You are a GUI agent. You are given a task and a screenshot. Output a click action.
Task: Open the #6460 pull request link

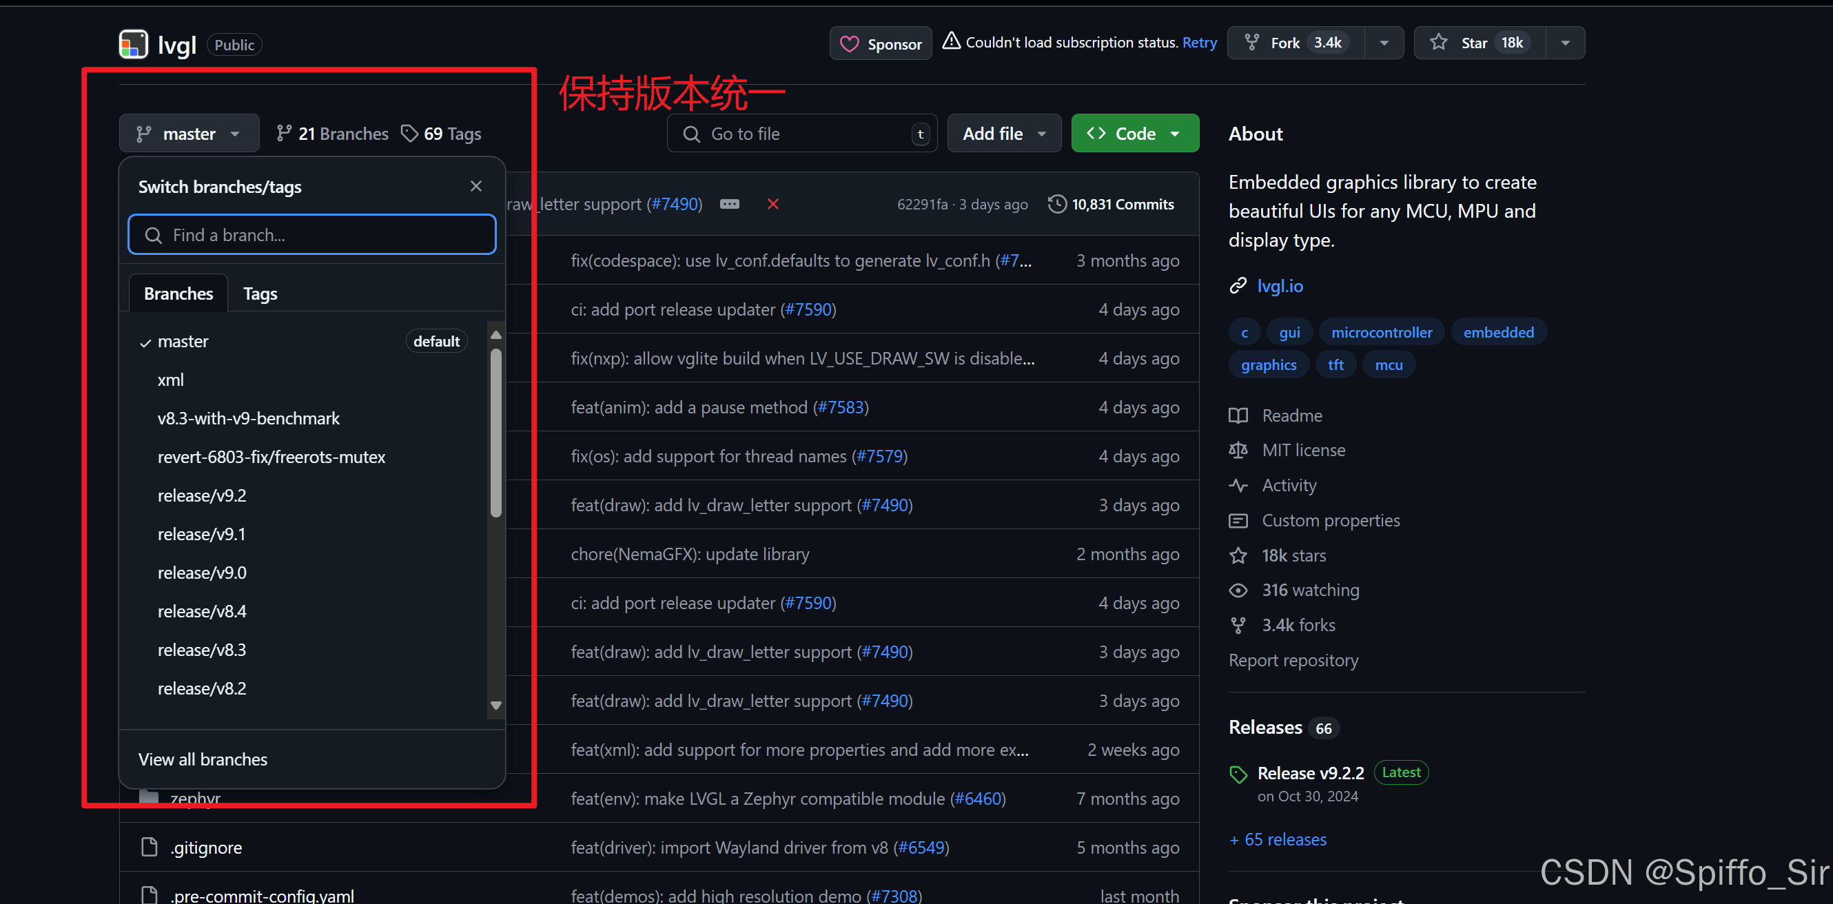coord(978,799)
